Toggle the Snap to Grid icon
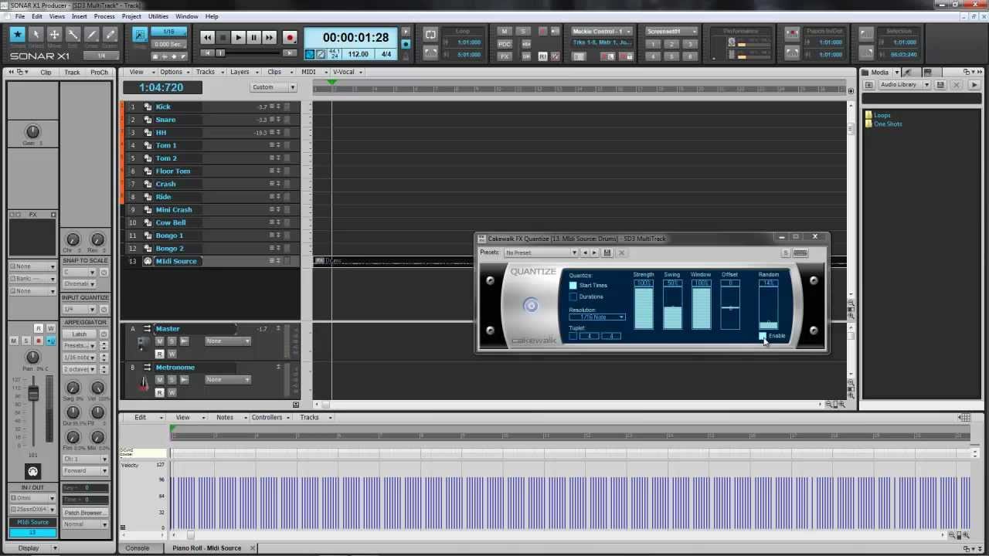This screenshot has width=989, height=556. click(140, 34)
